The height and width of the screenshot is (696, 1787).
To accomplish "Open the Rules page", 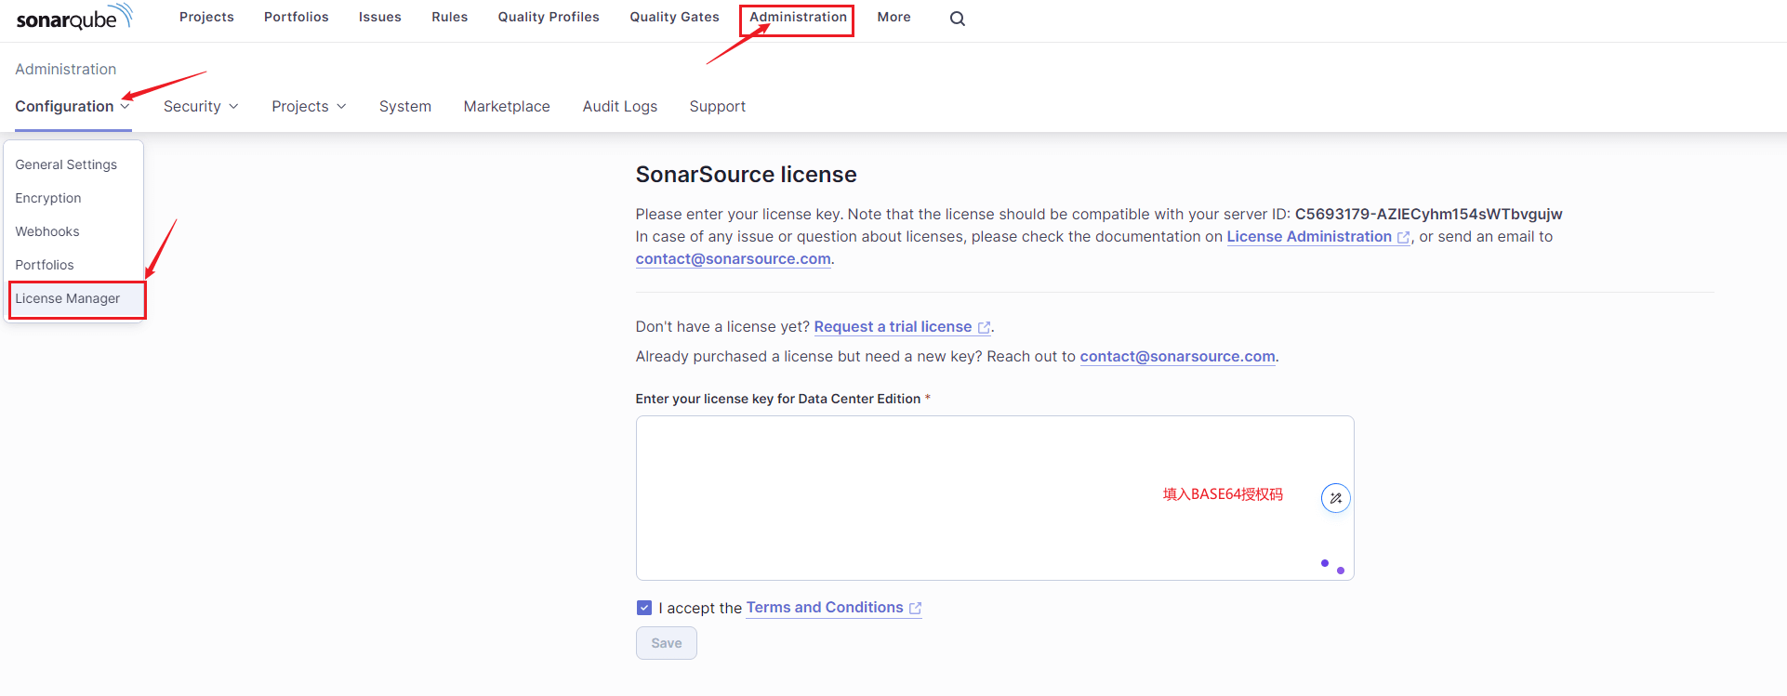I will pos(449,17).
